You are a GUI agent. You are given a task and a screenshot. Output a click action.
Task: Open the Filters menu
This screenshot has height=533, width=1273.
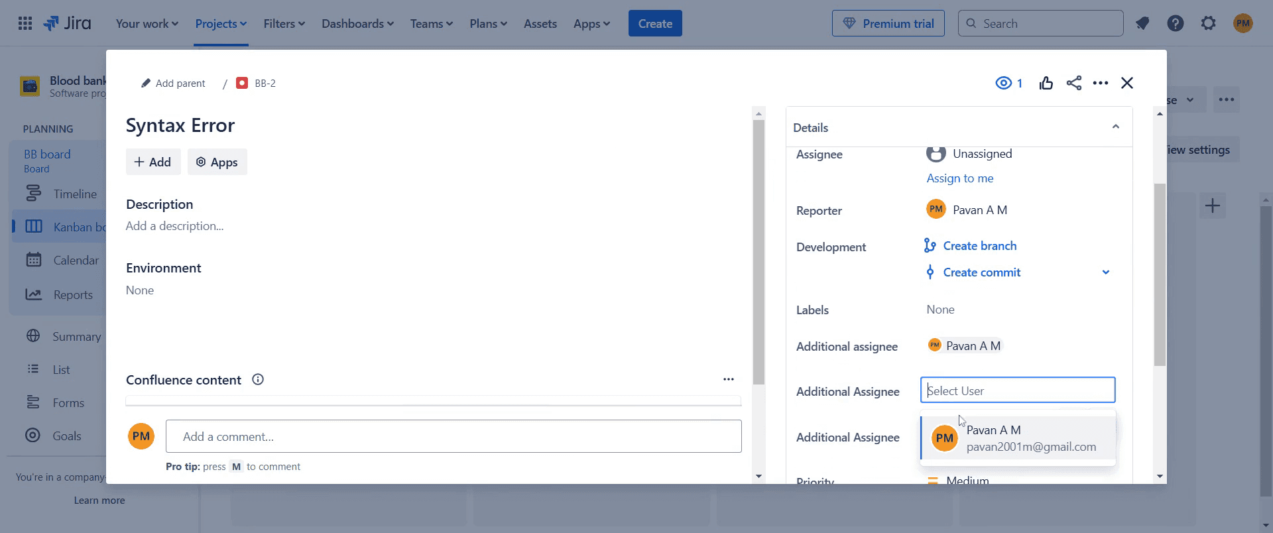click(284, 24)
